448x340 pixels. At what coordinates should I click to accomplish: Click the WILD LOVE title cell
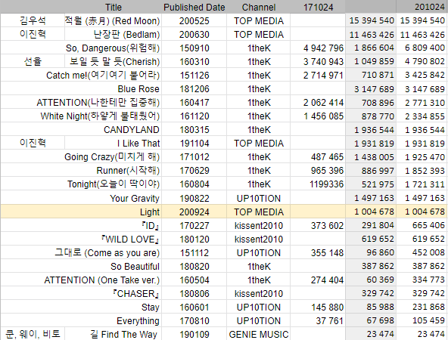[x=81, y=239]
